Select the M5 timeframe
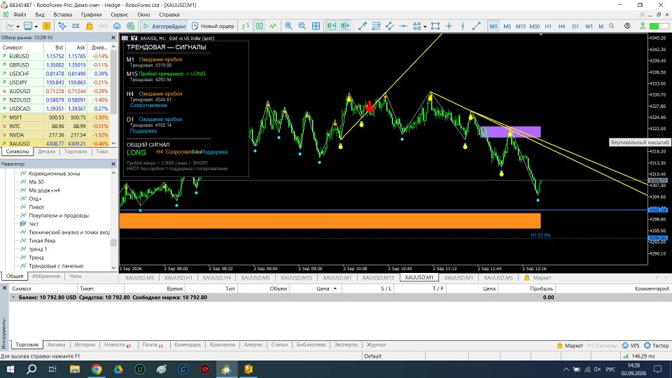Screen dimensions: 672x378 (507, 26)
